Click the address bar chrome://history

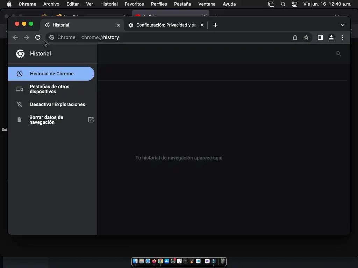click(x=179, y=37)
